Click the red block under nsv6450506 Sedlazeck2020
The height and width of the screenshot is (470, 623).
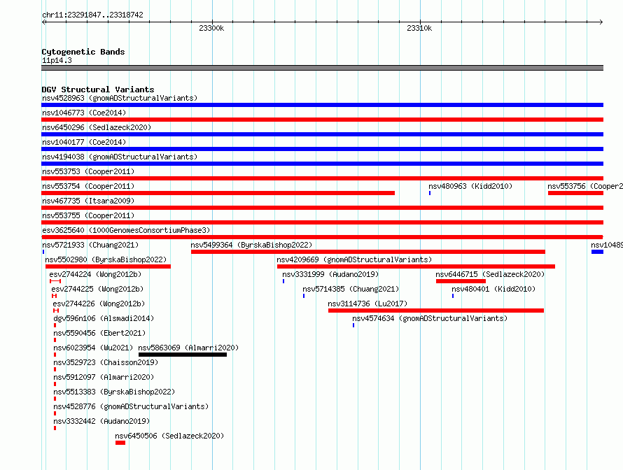pyautogui.click(x=120, y=443)
